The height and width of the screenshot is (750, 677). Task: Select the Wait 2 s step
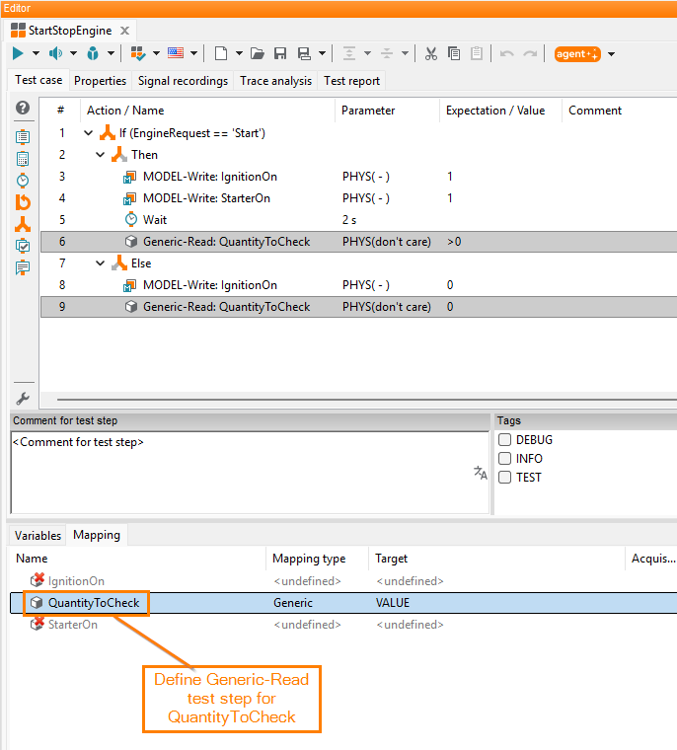(x=359, y=220)
